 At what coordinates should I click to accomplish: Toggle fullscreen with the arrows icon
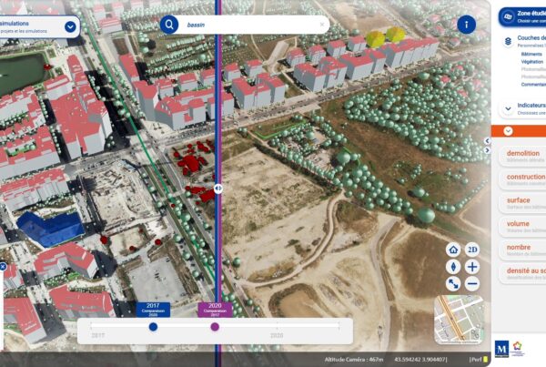click(x=453, y=284)
